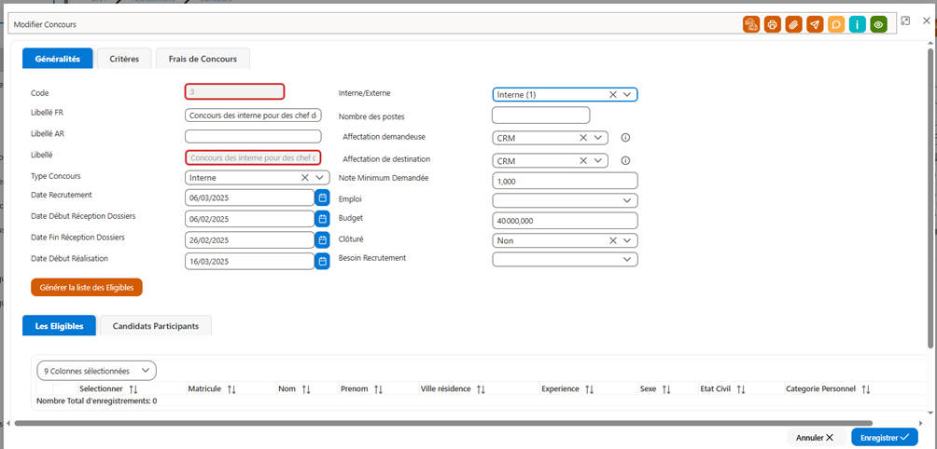Click the Note Minimum Demandée field
Screen dimensions: 937x449
coord(565,181)
